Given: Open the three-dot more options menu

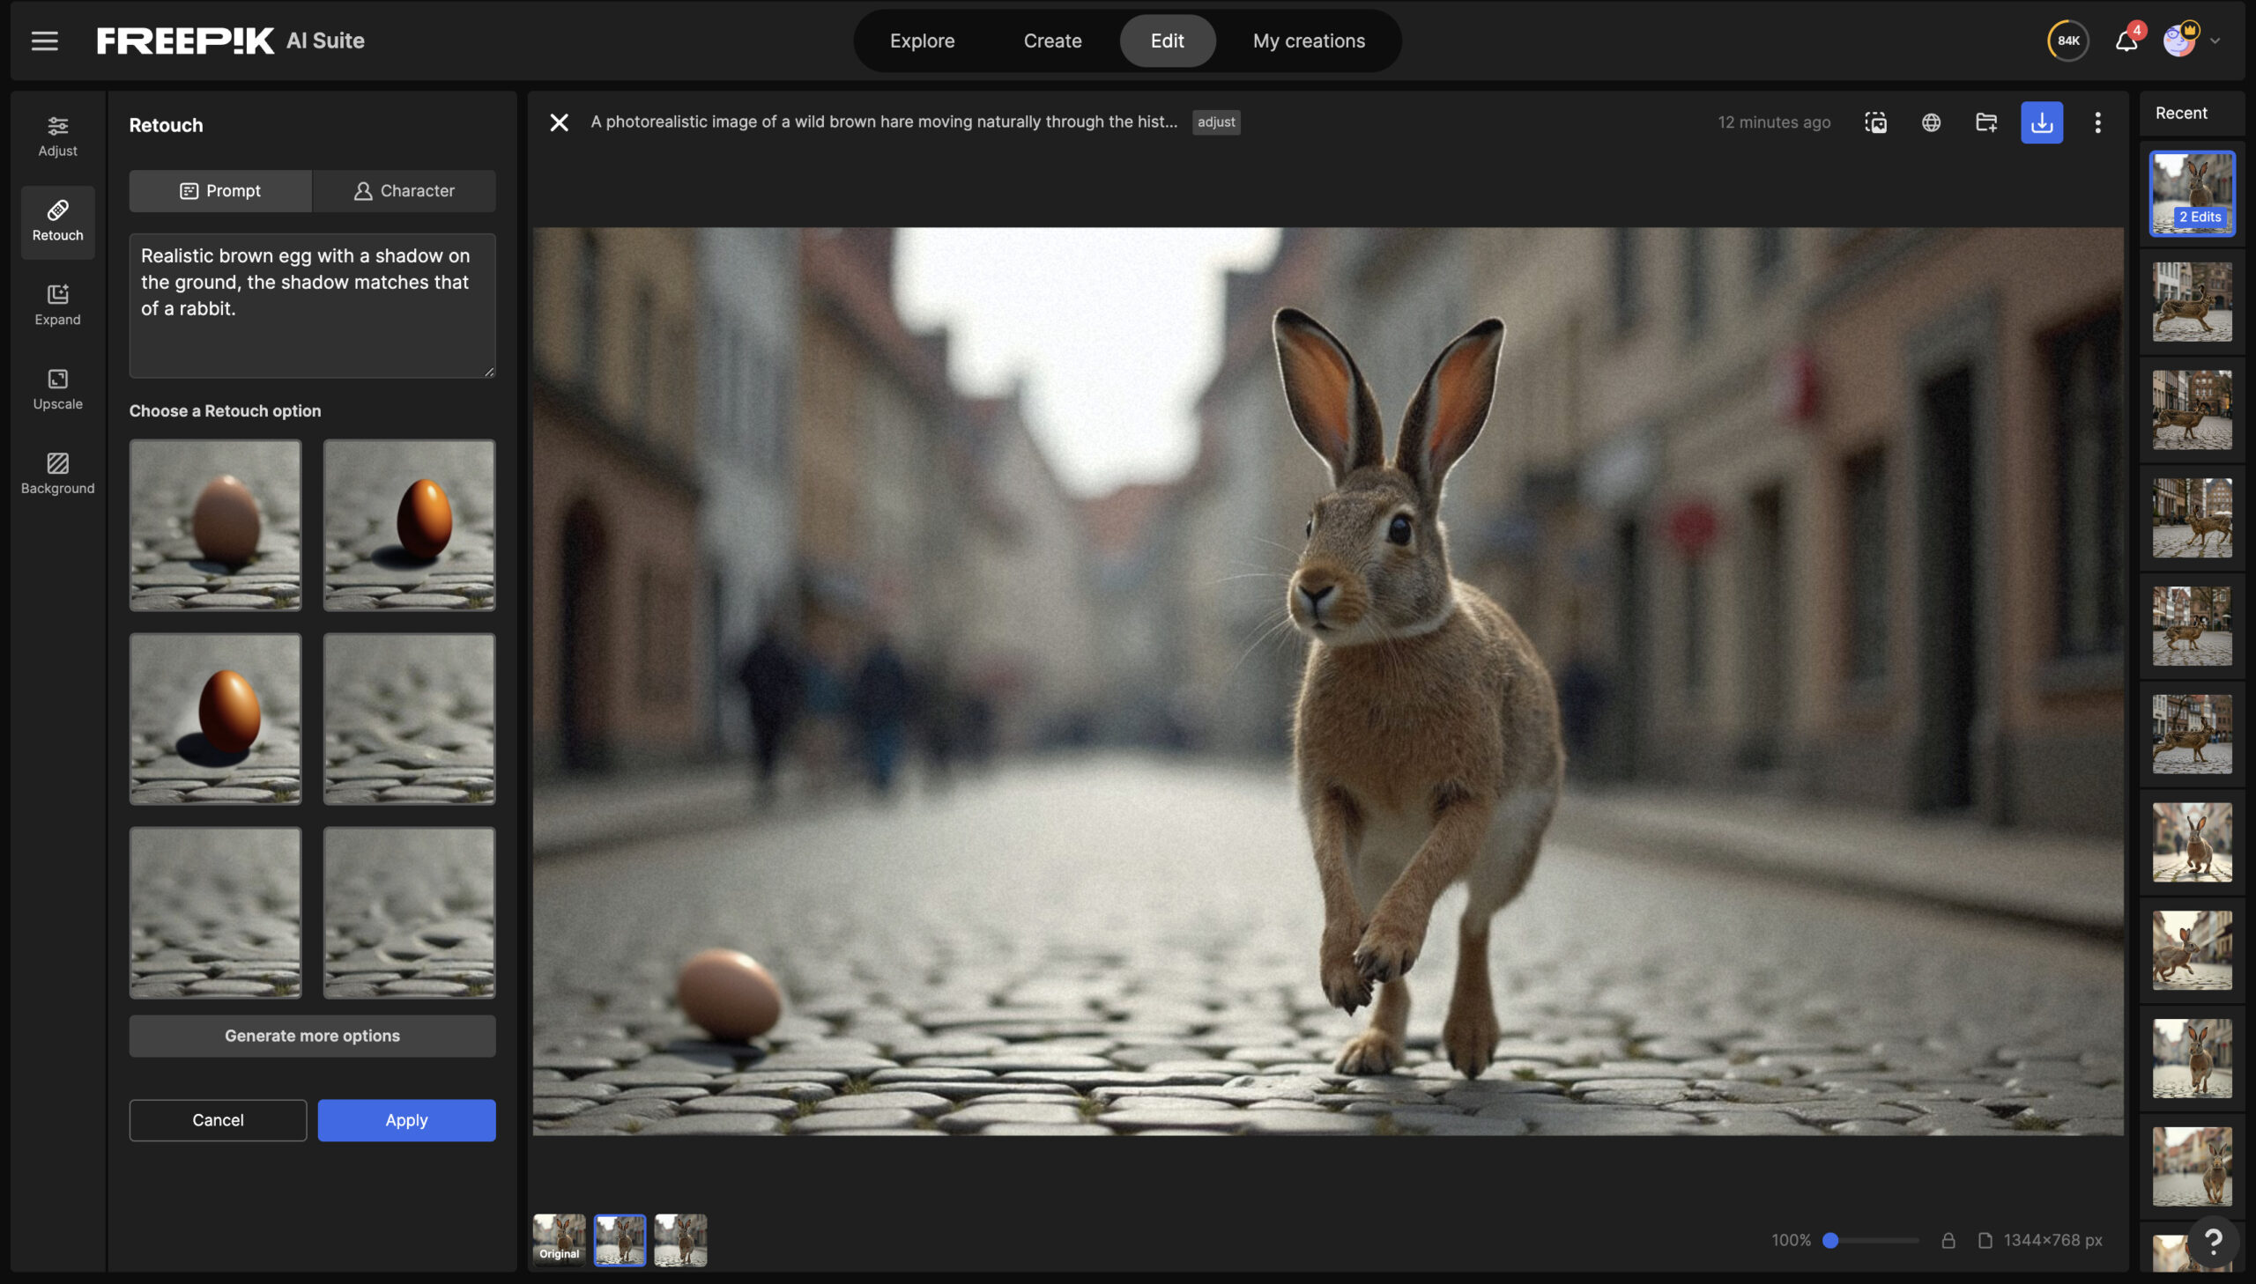Looking at the screenshot, I should tap(2097, 122).
